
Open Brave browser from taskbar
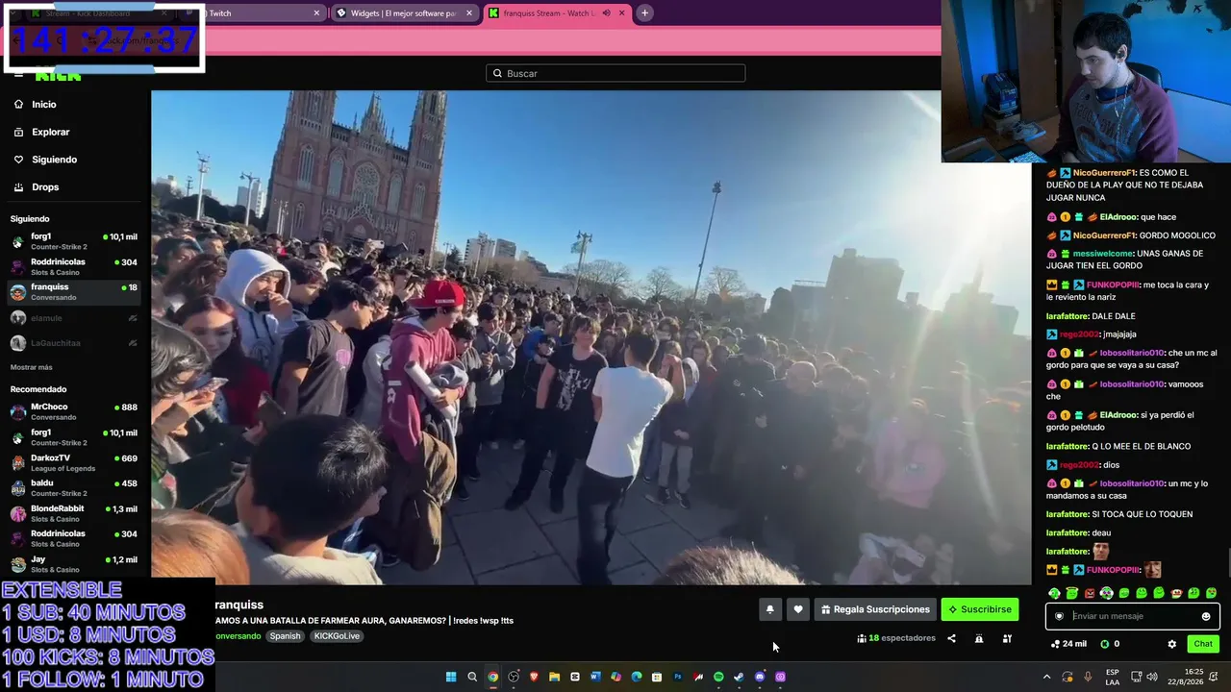pos(534,677)
